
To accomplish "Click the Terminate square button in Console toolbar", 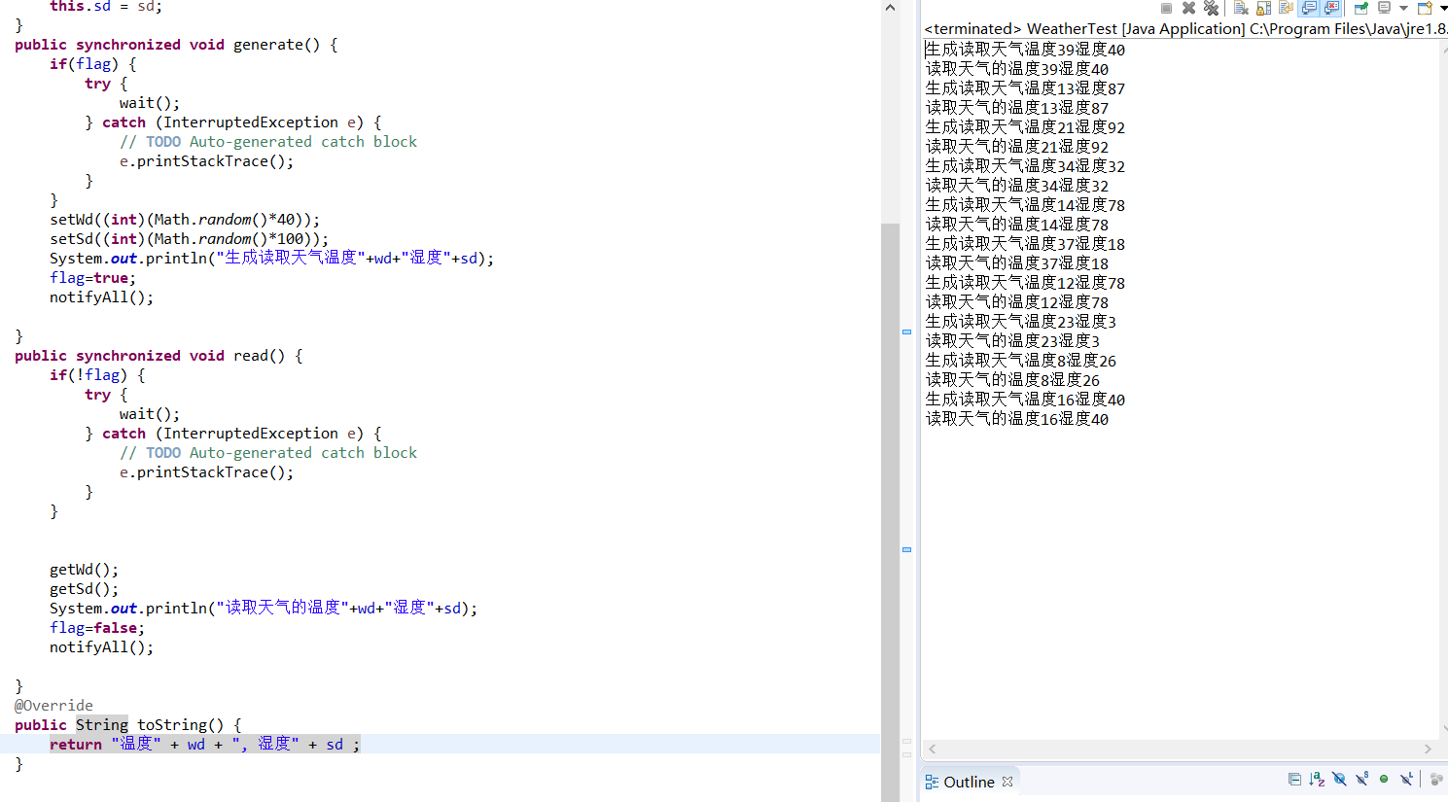I will [1166, 8].
